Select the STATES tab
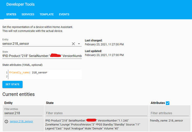The height and width of the screenshot is (132, 192). 11,14
